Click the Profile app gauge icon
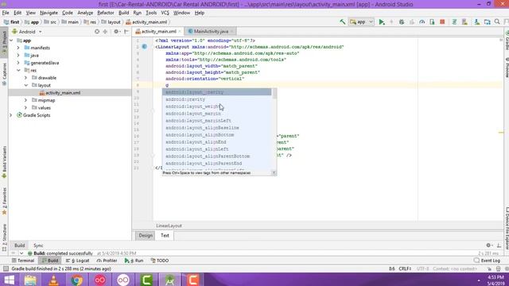Screen dimensions: 509x286 422,22
